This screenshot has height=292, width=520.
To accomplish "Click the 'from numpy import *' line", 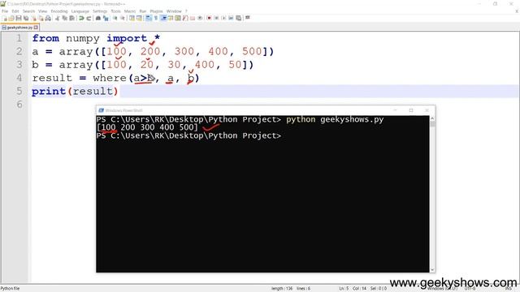I will (96, 38).
